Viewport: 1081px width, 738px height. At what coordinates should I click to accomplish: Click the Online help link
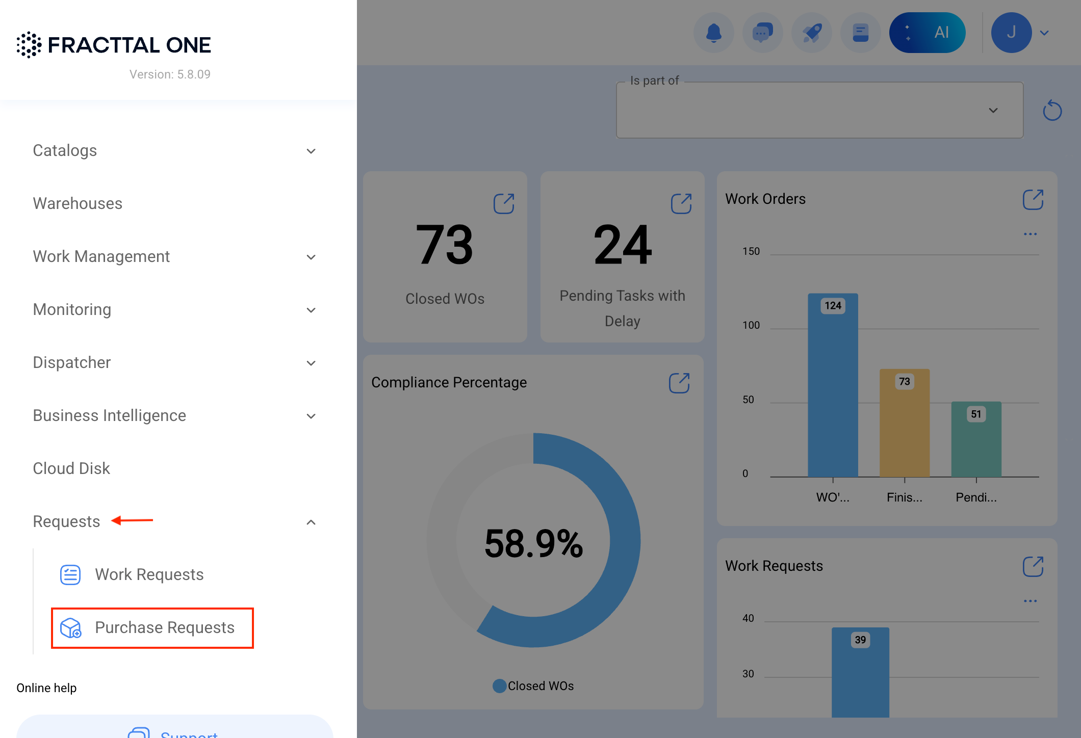[x=46, y=688]
